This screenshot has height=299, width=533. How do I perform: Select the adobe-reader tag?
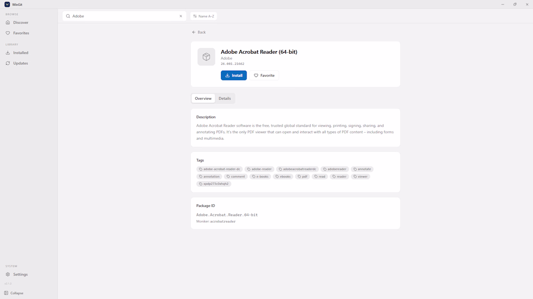[259, 169]
